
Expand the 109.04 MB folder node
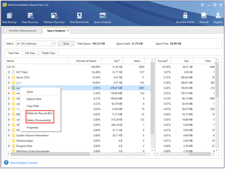(x=9, y=98)
